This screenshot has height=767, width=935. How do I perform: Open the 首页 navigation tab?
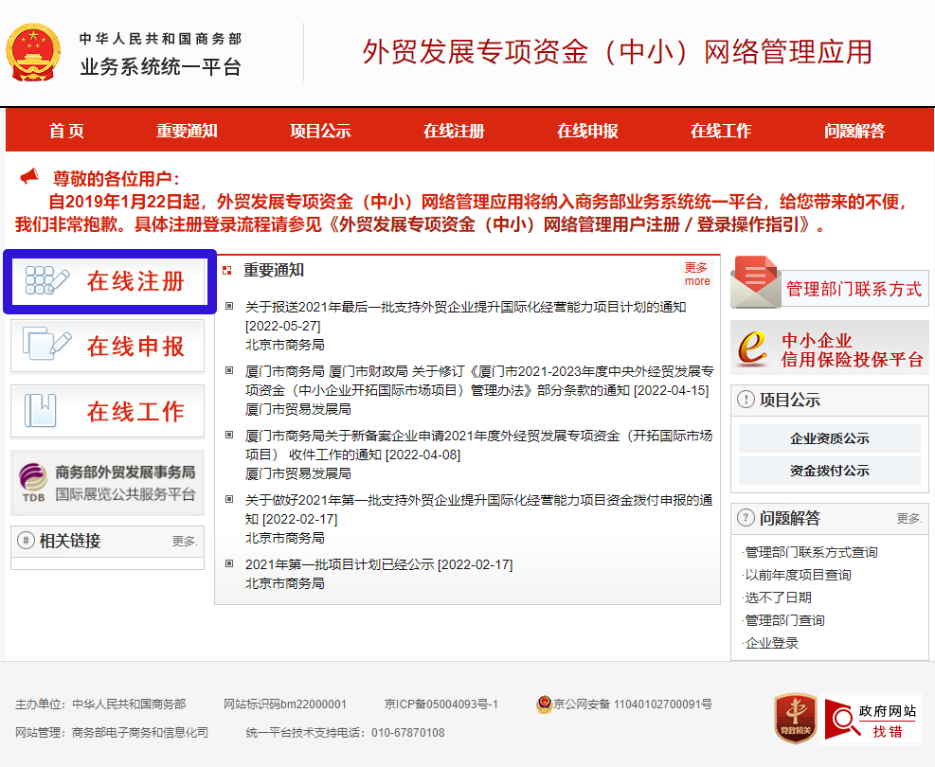[66, 131]
